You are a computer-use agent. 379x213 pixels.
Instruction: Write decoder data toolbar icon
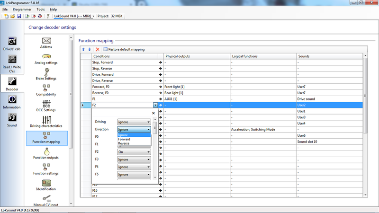tap(34, 16)
